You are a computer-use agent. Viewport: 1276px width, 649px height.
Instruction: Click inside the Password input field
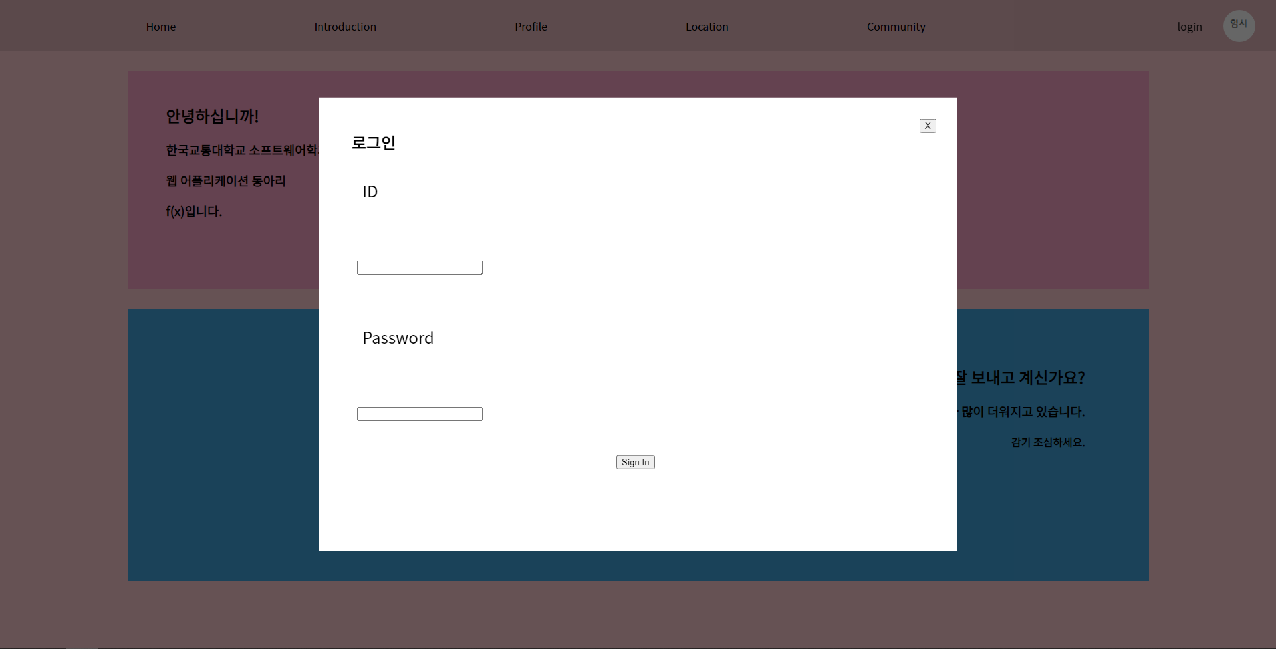(419, 413)
